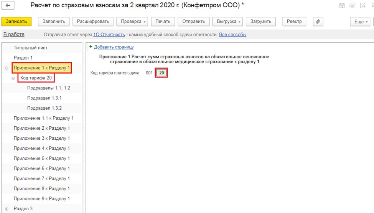Select Приложение 8 к Разделу 1
Screen dimensions: 374x213
point(42,188)
